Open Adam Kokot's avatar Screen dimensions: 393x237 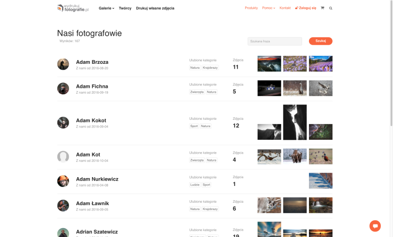tap(63, 123)
